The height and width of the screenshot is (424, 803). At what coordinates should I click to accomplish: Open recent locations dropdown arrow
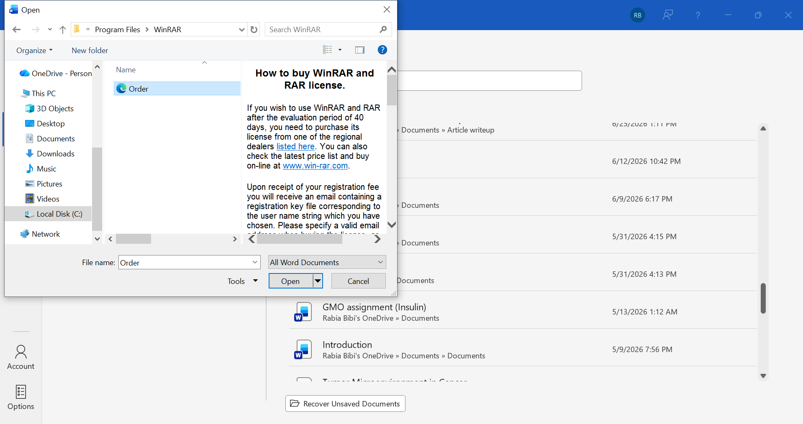[50, 29]
